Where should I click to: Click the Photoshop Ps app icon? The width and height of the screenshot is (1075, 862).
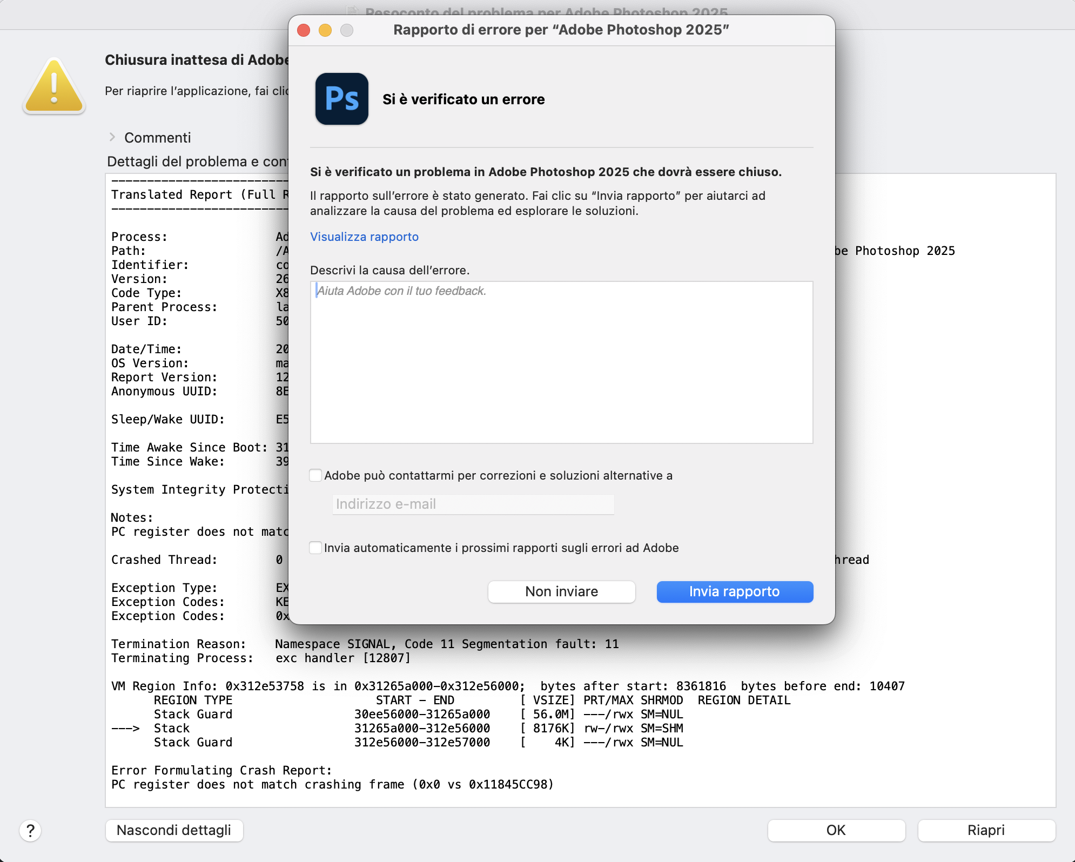click(341, 99)
